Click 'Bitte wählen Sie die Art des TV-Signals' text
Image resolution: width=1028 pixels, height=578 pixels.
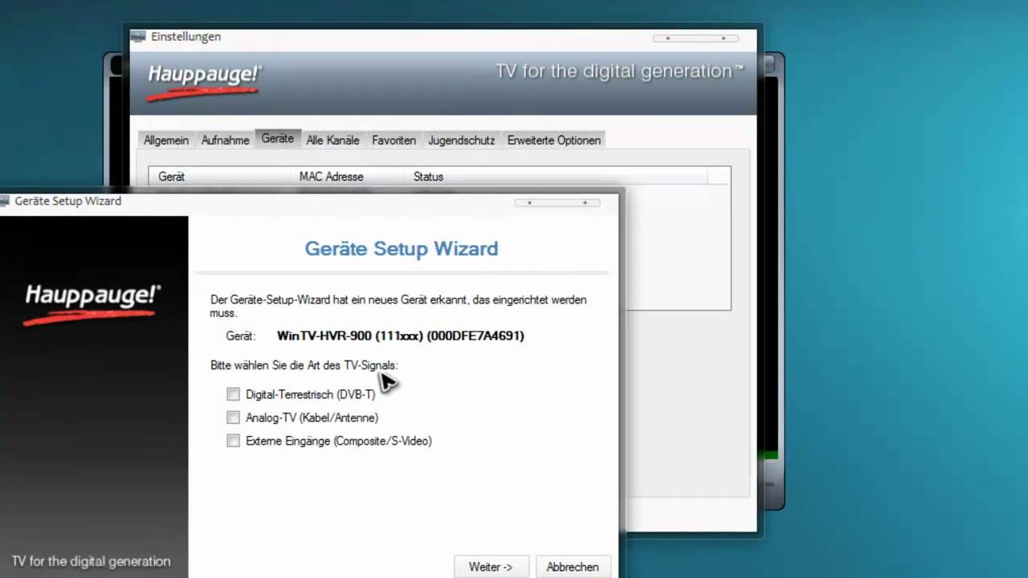click(x=304, y=365)
